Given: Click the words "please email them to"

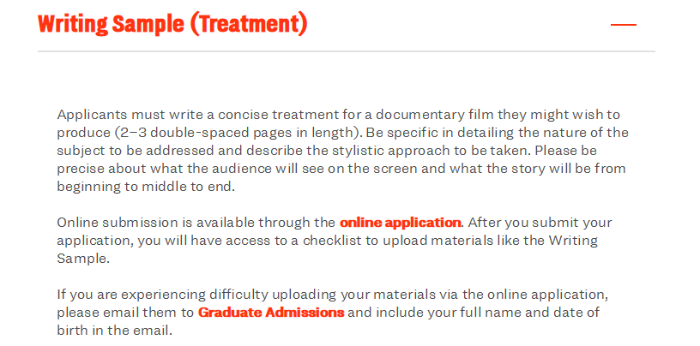Looking at the screenshot, I should coord(126,313).
